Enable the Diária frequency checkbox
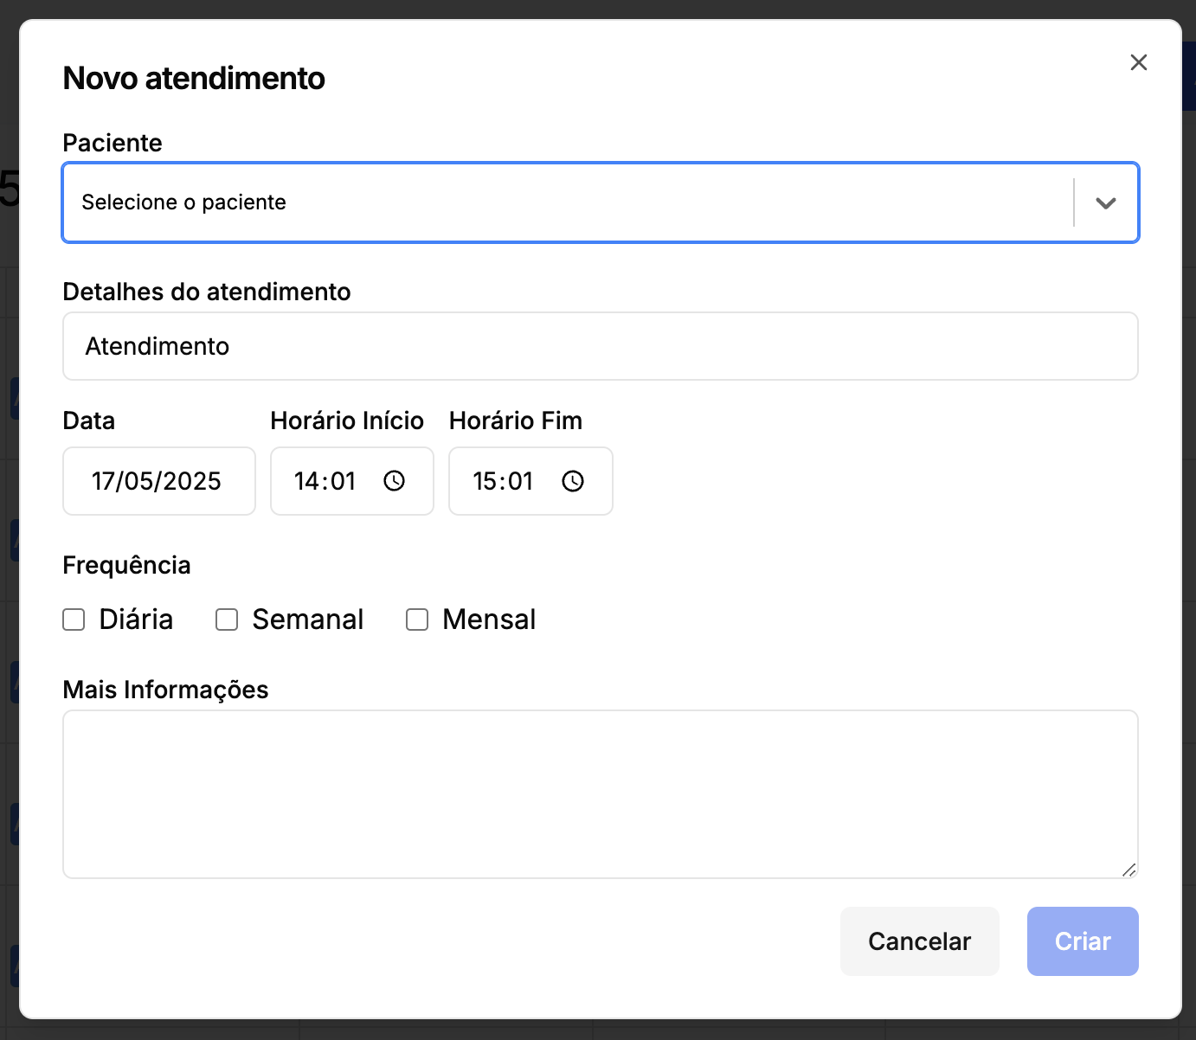The image size is (1196, 1040). pos(74,620)
